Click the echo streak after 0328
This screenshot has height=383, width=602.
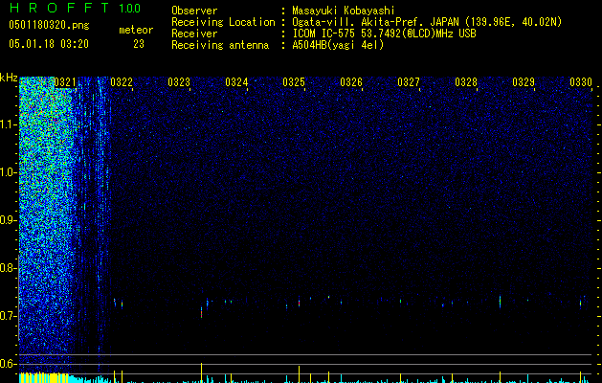[x=500, y=302]
